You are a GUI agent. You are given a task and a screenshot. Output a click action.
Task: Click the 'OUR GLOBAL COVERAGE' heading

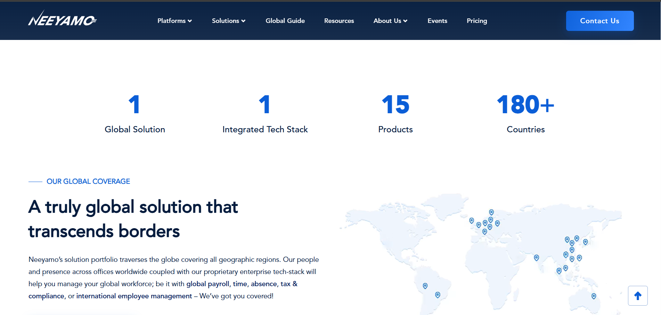(88, 181)
